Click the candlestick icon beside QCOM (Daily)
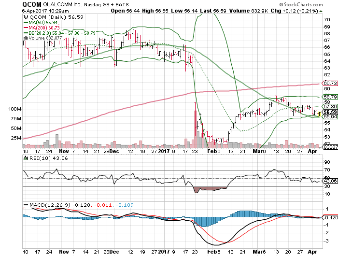 tap(26, 17)
